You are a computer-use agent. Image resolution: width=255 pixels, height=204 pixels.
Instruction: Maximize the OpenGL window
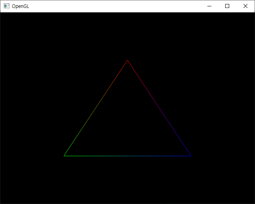pyautogui.click(x=227, y=6)
